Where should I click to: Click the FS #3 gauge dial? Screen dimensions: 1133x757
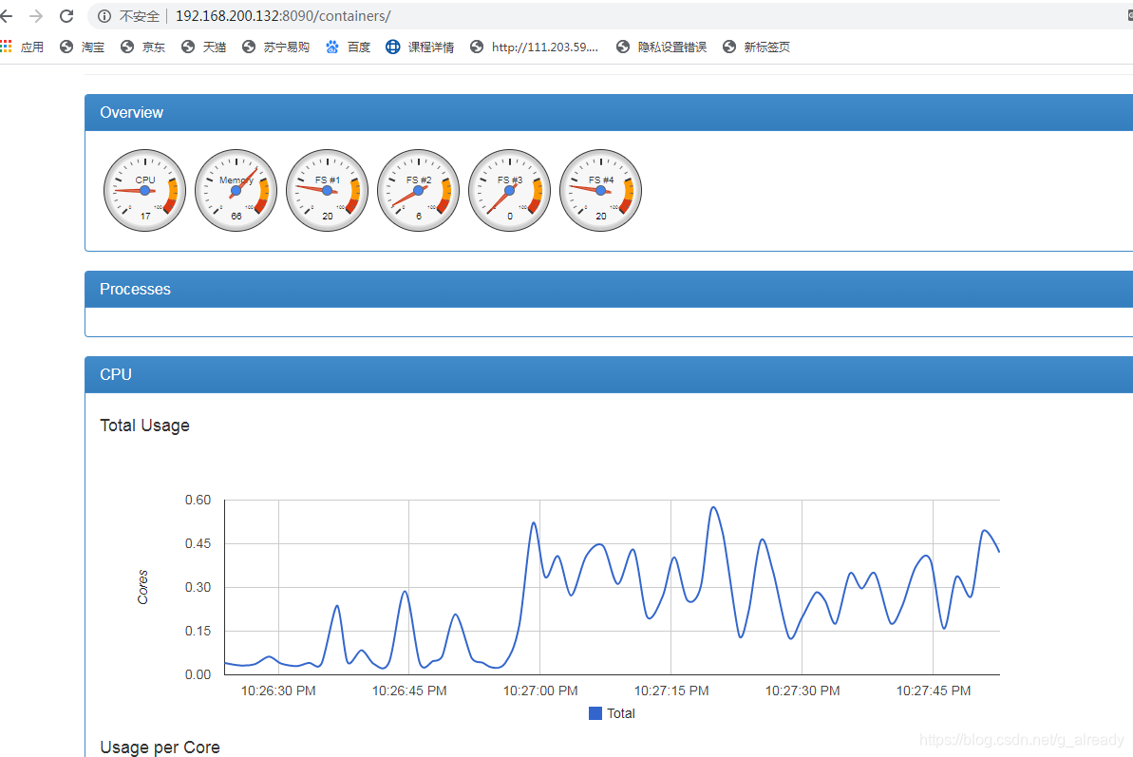pos(509,191)
